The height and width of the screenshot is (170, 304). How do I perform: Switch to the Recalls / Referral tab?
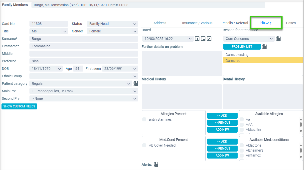235,23
